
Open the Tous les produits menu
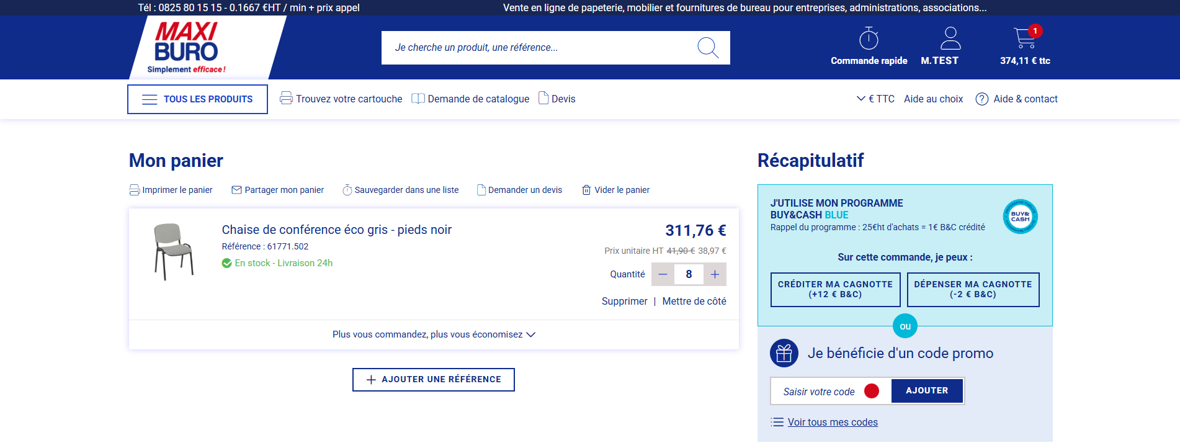[x=197, y=99]
